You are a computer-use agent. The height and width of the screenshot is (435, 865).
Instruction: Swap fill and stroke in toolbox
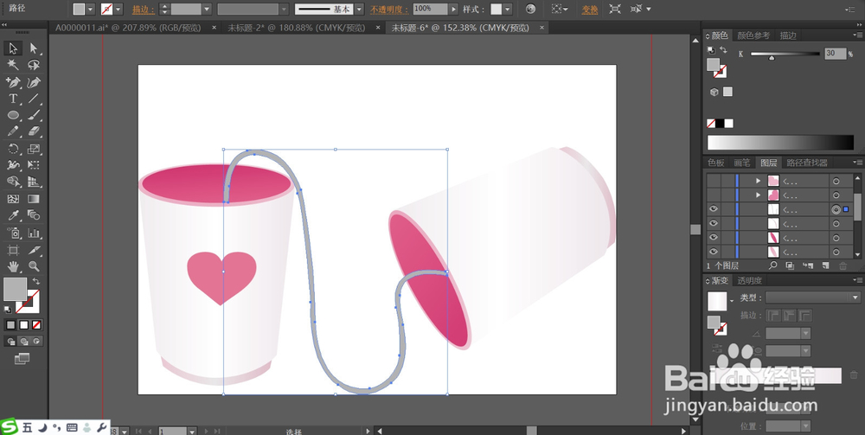pyautogui.click(x=36, y=280)
